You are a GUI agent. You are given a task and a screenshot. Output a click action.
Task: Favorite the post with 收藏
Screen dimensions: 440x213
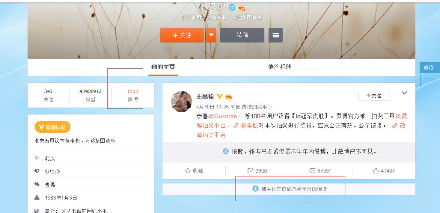pyautogui.click(x=194, y=171)
